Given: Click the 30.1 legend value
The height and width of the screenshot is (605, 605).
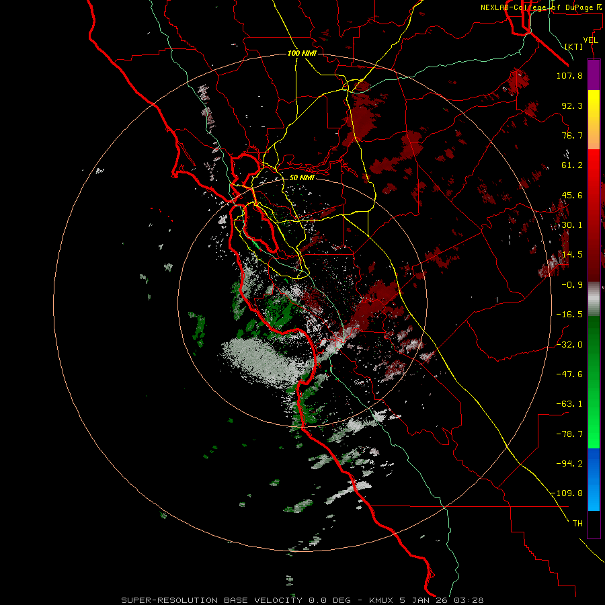Looking at the screenshot, I should 572,225.
